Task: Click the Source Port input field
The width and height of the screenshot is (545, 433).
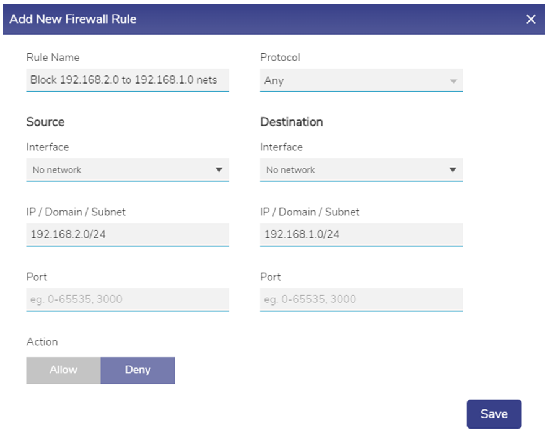Action: tap(127, 299)
